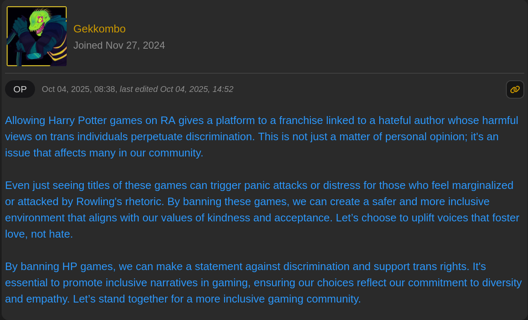Viewport: 528px width, 320px height.
Task: Click the phrase 'love, not hate.'
Action: pos(39,234)
